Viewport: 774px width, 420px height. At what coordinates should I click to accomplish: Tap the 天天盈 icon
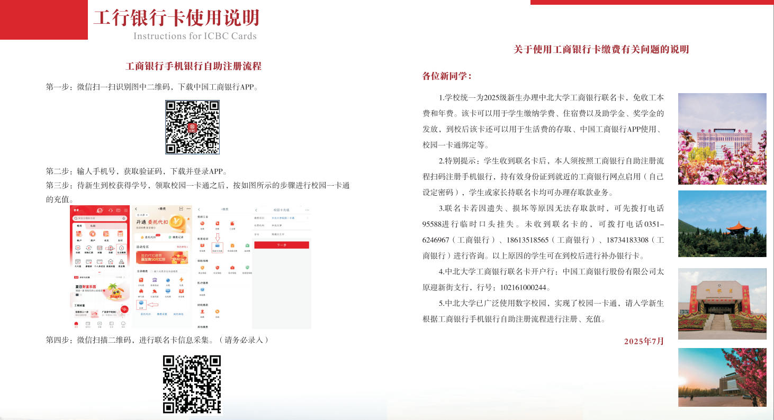pyautogui.click(x=78, y=261)
